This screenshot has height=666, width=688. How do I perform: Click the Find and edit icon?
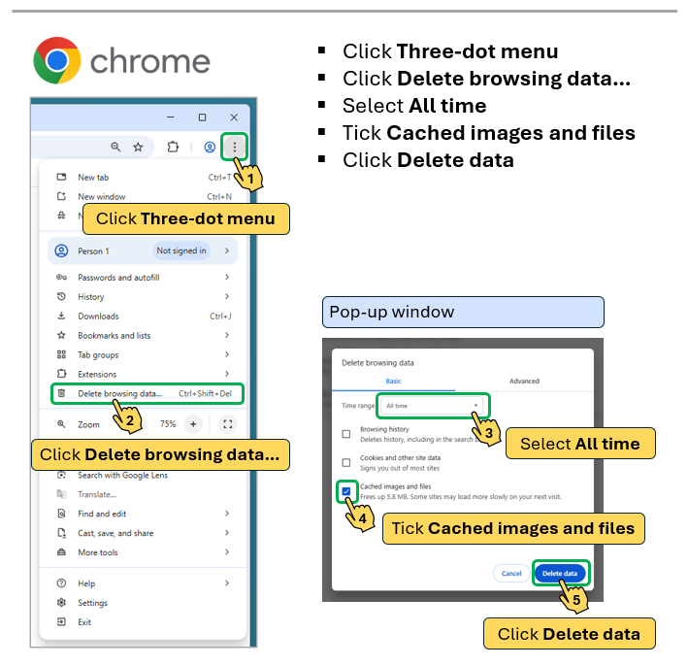coord(61,514)
